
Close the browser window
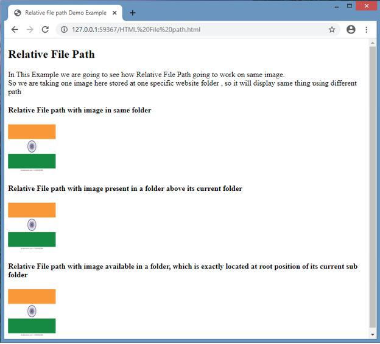tap(367, 6)
